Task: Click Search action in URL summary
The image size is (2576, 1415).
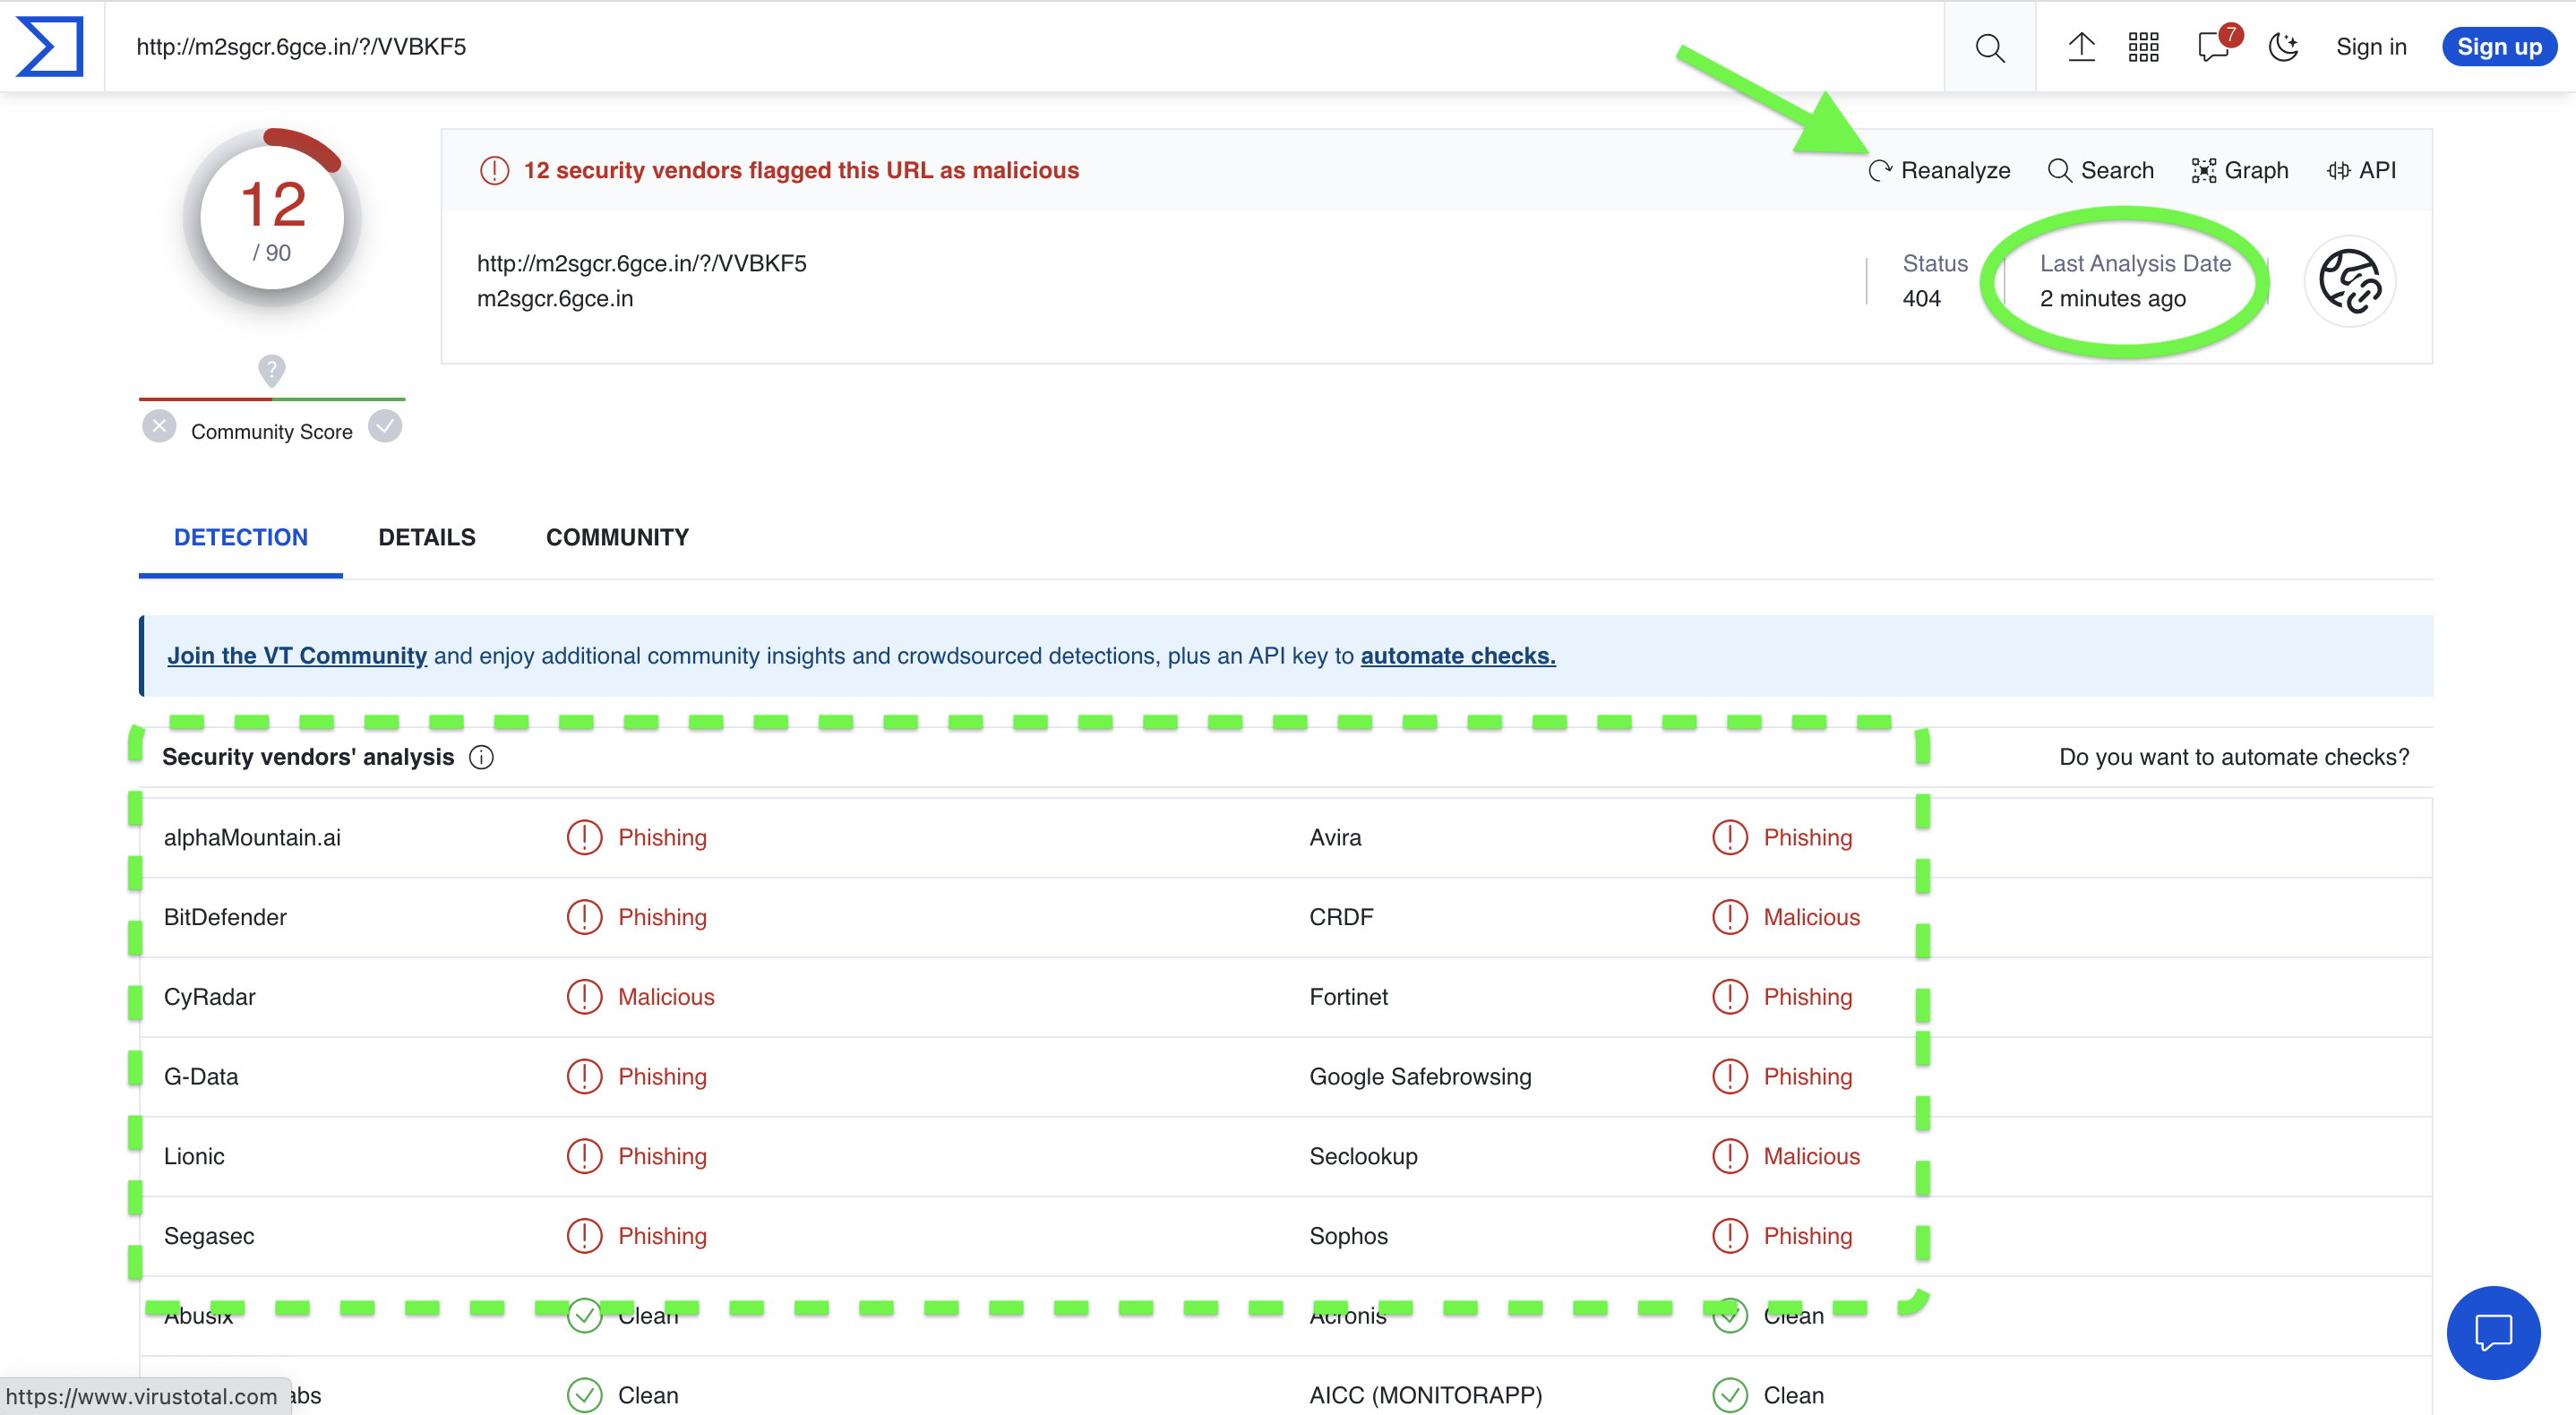Action: [2100, 170]
